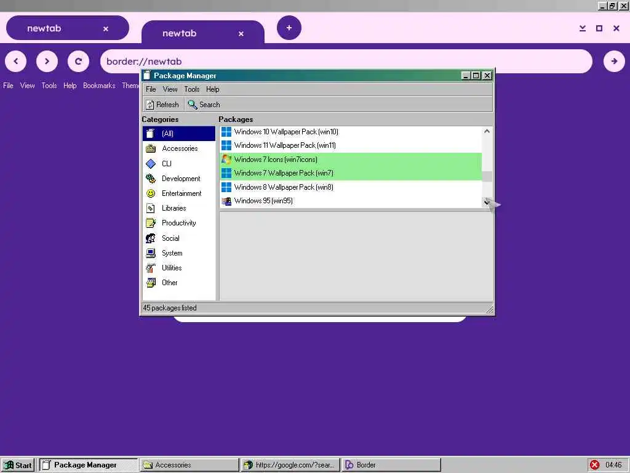The width and height of the screenshot is (630, 473).
Task: Click the Package Manager resize grip
Action: click(x=490, y=310)
